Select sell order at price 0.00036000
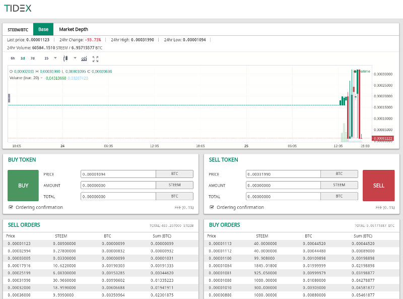The height and width of the screenshot is (299, 403). (x=101, y=295)
